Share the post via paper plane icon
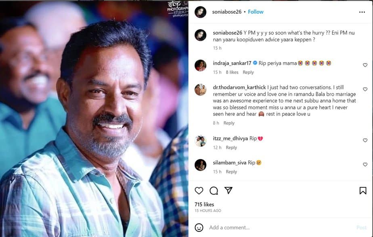Viewport: 373px width, 237px height. (x=228, y=190)
